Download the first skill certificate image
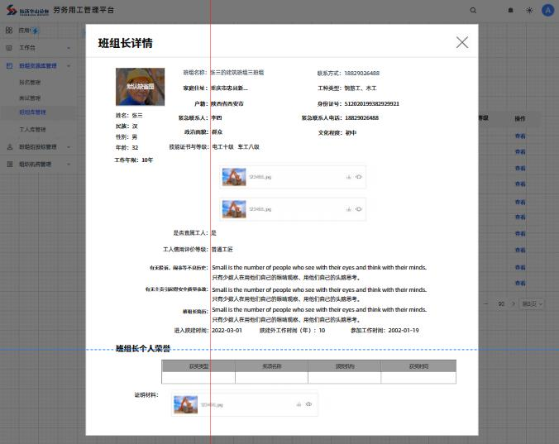Image resolution: width=559 pixels, height=444 pixels. point(349,177)
